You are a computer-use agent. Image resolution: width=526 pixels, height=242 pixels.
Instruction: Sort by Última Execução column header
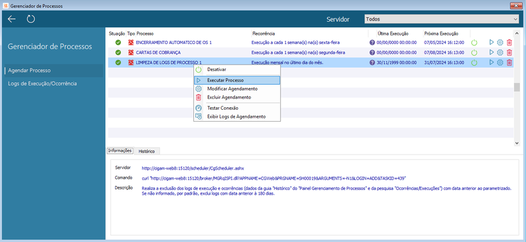tap(393, 34)
